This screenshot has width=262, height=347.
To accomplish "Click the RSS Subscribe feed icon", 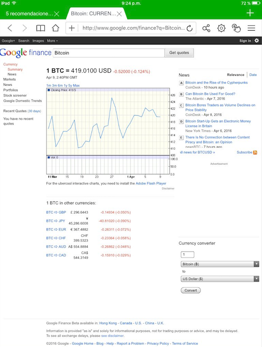I will [255, 152].
